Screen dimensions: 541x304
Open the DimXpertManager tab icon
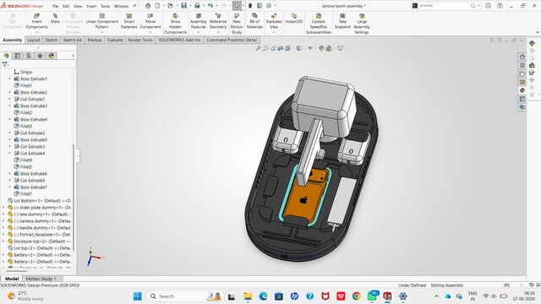coord(40,56)
